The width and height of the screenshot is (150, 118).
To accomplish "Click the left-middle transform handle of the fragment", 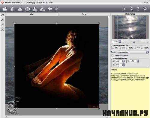I will (14, 66).
